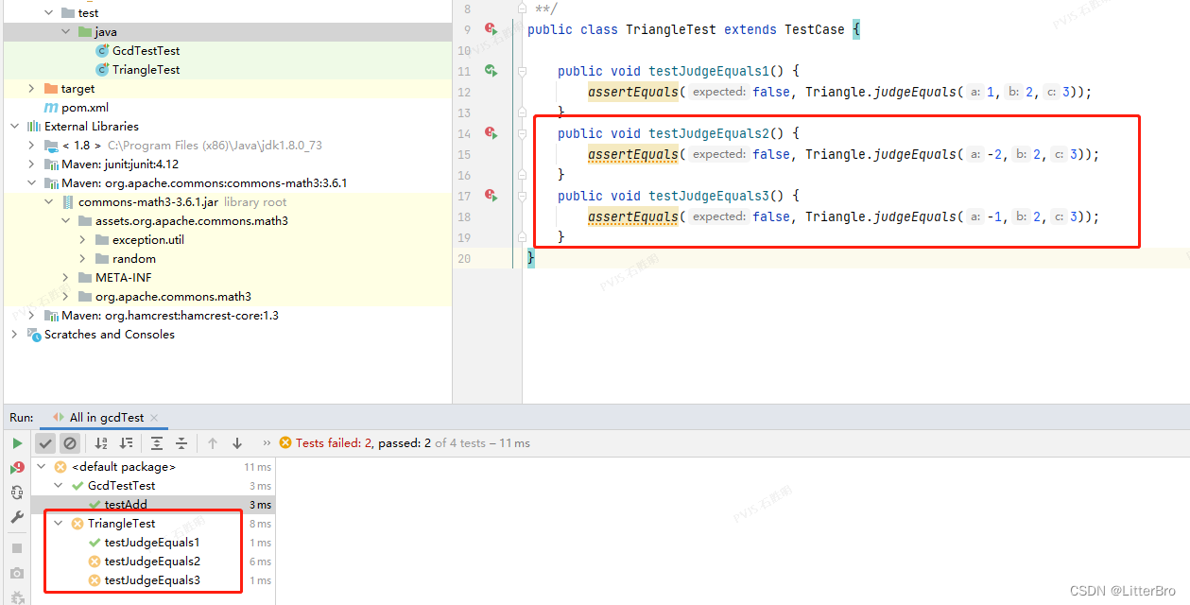Jump to next failed test with down arrow icon

pyautogui.click(x=237, y=442)
